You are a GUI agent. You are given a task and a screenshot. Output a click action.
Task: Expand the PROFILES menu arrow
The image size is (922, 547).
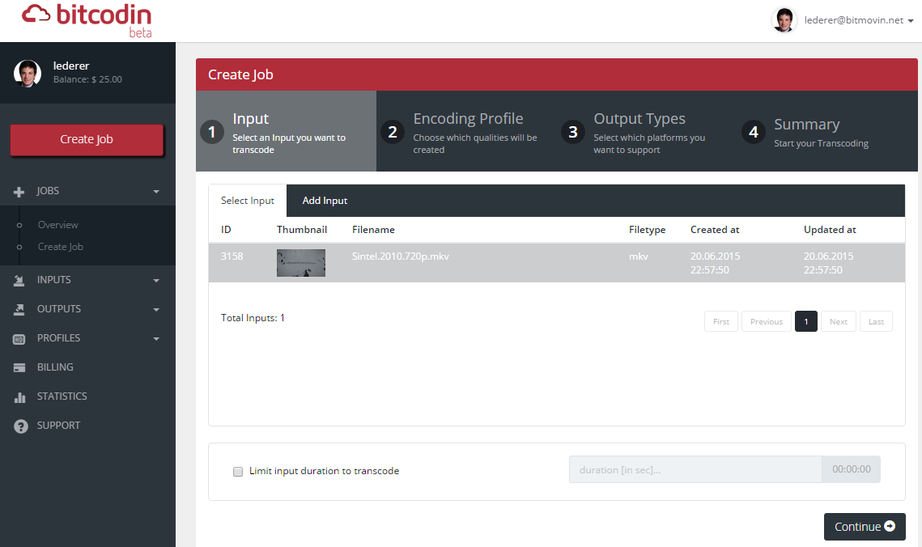(x=156, y=339)
